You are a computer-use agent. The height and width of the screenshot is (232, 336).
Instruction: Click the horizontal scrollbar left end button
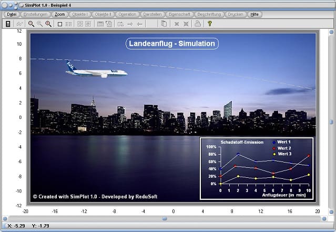coord(5,219)
